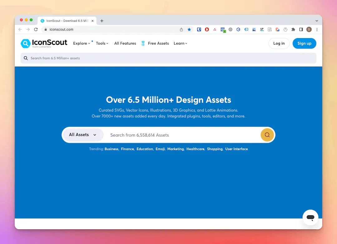337x244 pixels.
Task: Click the magnifier icon in top search bar
Action: click(26, 58)
